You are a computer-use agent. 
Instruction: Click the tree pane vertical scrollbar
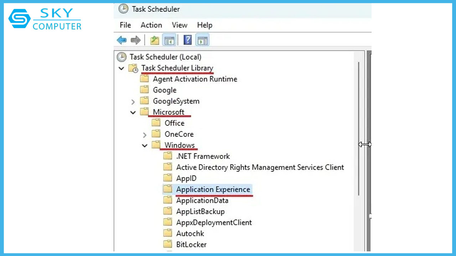click(x=359, y=128)
